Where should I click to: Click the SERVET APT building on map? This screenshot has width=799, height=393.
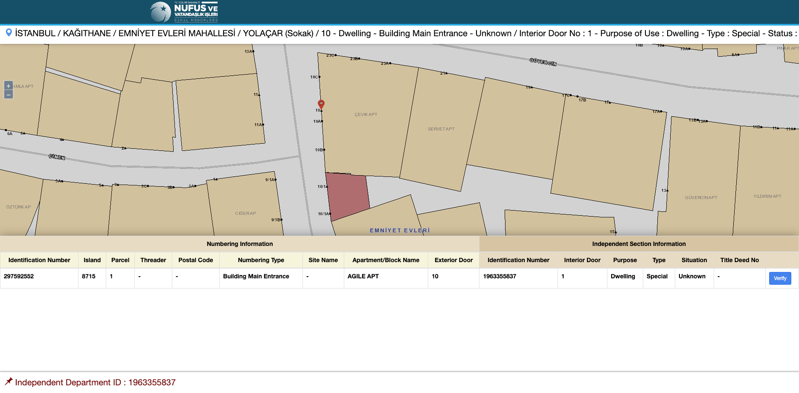[x=441, y=129]
